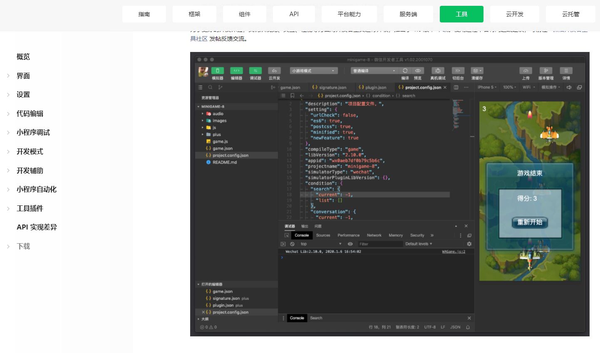Click the bookmark icon in breadcrumb bar
This screenshot has width=600, height=353.
[292, 96]
